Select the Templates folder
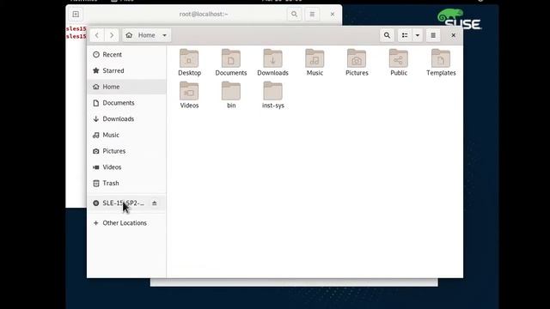This screenshot has height=309, width=550. pos(441,63)
